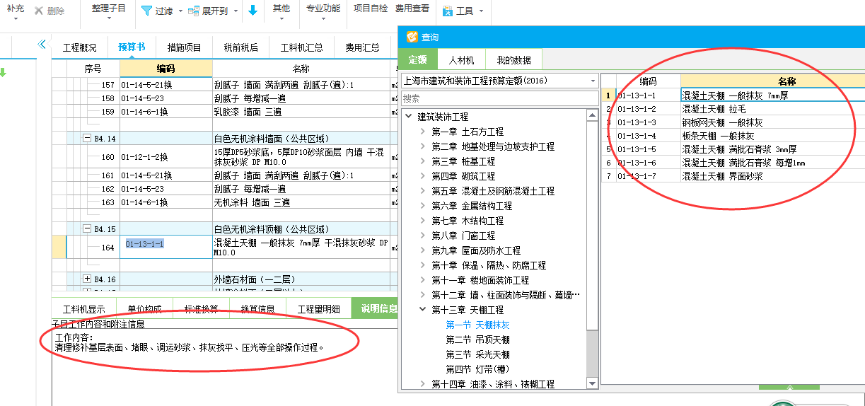Select 第七章 木结构工程 tree item

tap(468, 221)
